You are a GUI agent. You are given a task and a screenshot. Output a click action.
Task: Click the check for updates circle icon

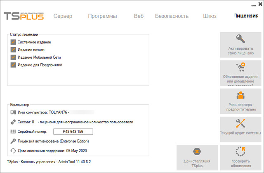tap(240, 152)
